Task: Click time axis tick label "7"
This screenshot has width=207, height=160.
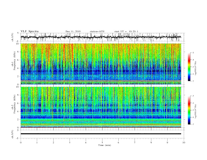Action: tap(135, 142)
